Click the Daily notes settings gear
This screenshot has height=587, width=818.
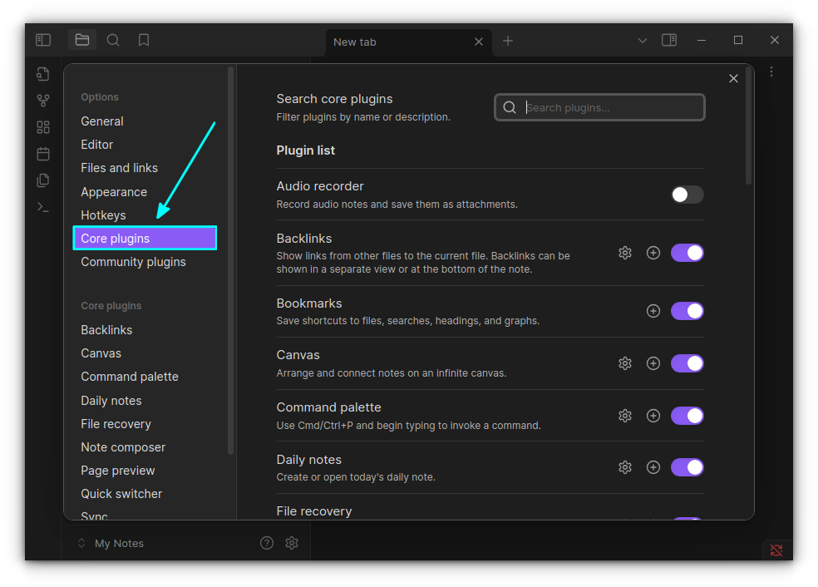pyautogui.click(x=625, y=467)
